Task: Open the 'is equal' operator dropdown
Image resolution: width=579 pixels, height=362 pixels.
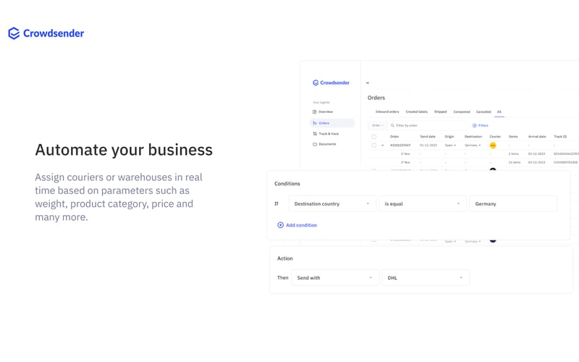Action: [423, 204]
